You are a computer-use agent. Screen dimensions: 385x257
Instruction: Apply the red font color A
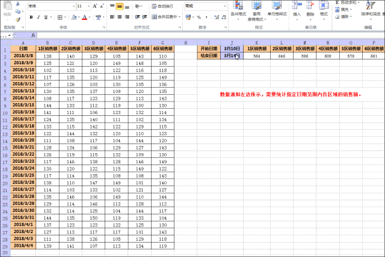click(x=84, y=17)
